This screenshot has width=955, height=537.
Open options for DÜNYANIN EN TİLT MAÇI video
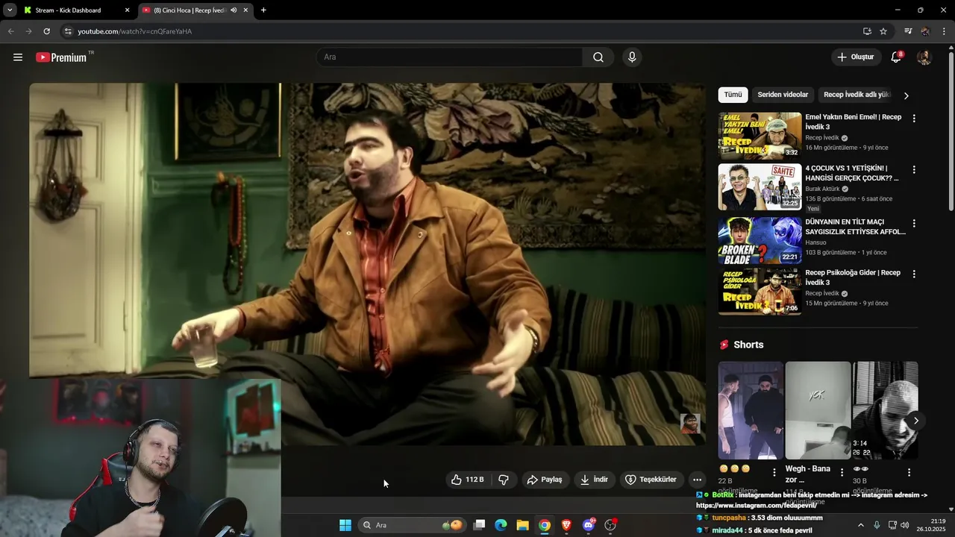914,223
